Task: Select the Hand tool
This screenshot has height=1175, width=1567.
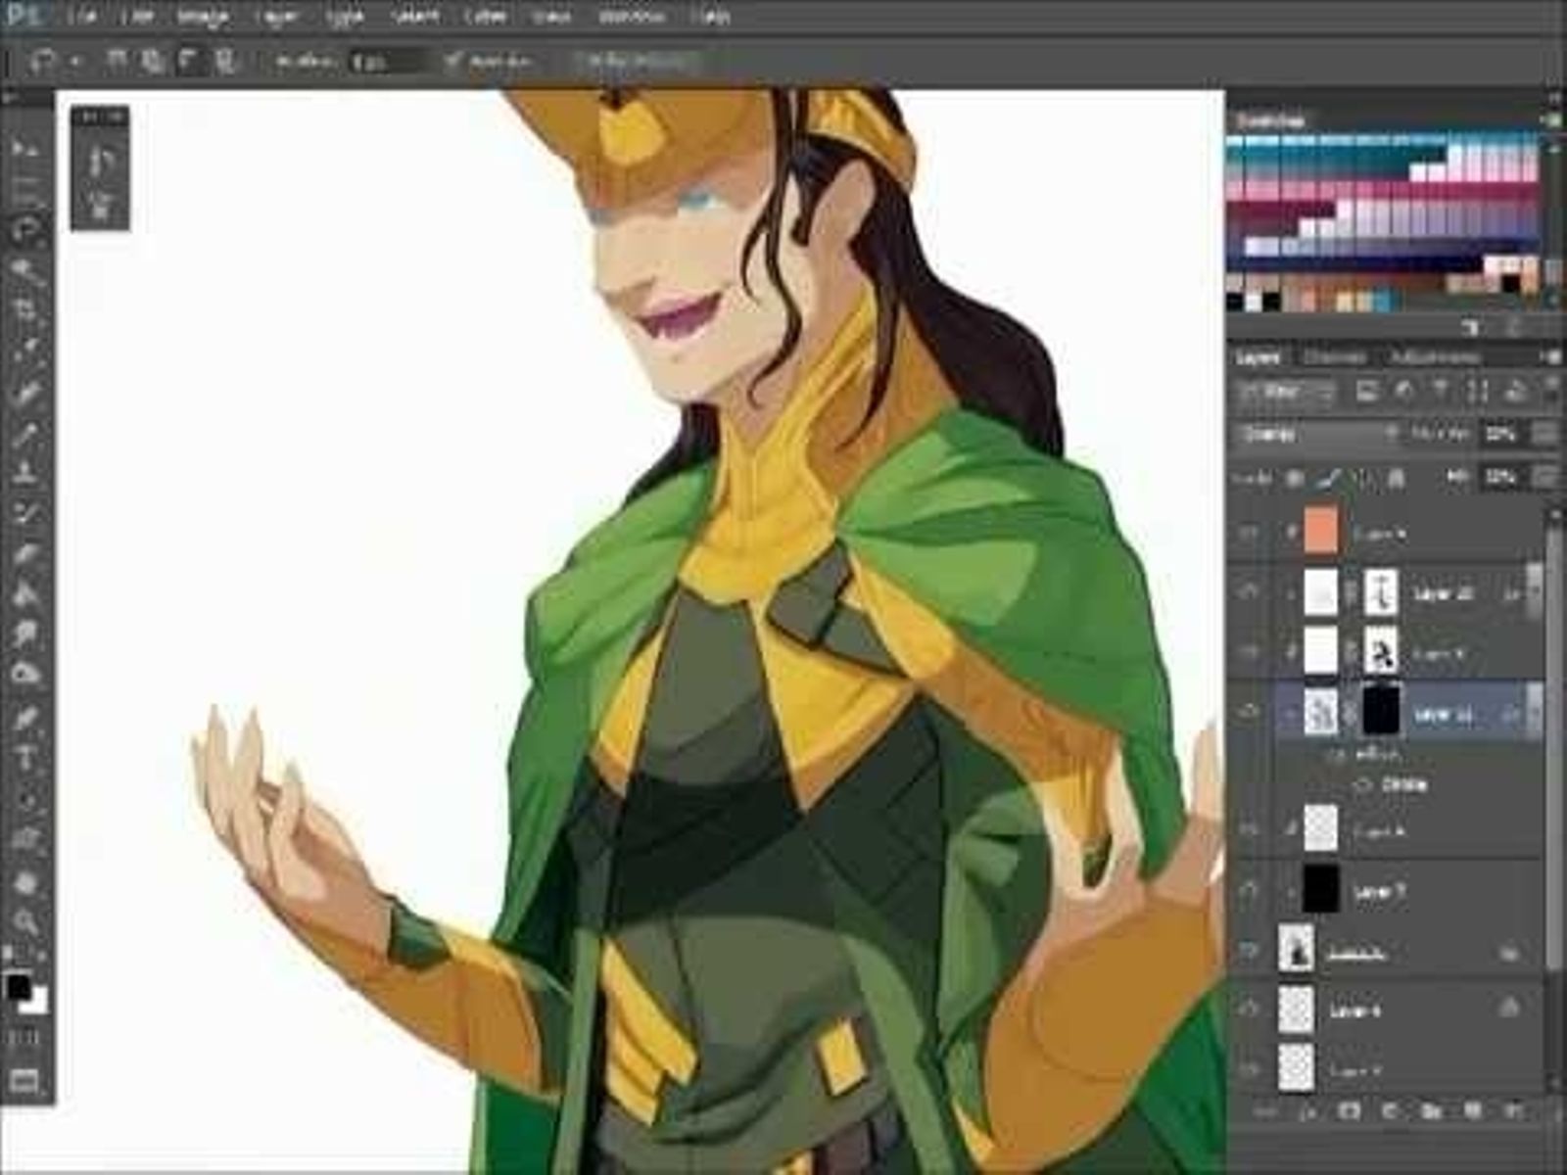Action: pos(24,881)
